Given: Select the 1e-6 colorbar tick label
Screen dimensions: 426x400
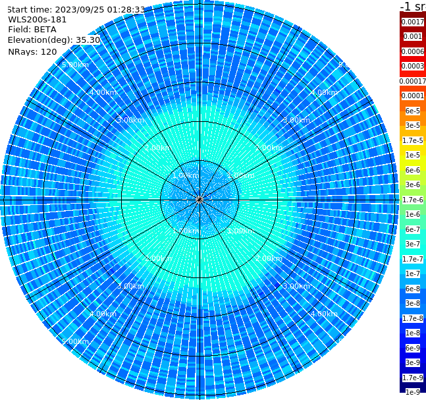Looking at the screenshot, I should click(x=413, y=214).
